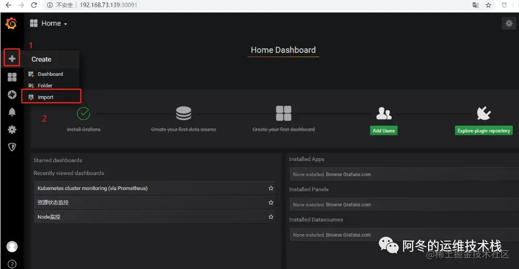The width and height of the screenshot is (519, 269).
Task: Click the Add Users button
Action: pos(383,131)
